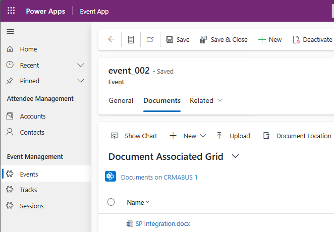This screenshot has width=334, height=232.
Task: Select all rows using the header circle
Action: [x=111, y=202]
